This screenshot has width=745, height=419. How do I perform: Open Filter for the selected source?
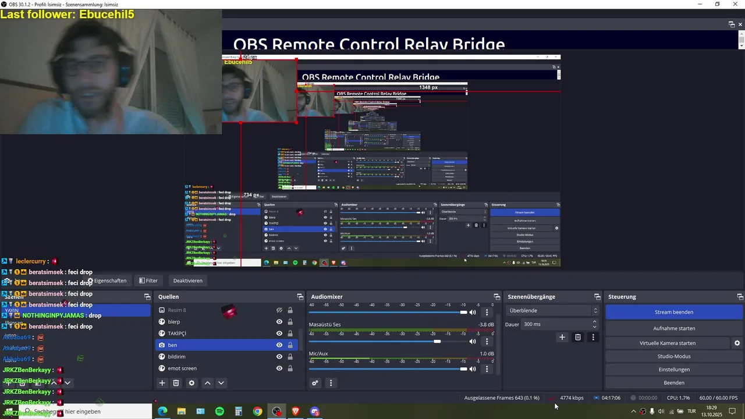click(148, 280)
